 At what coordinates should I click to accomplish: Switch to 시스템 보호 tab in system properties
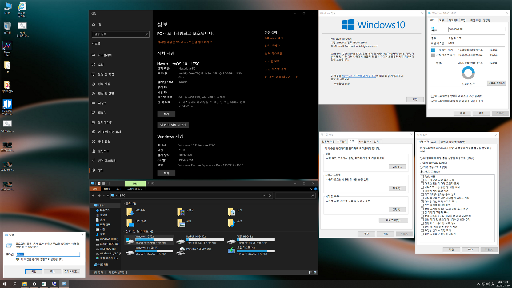(x=365, y=142)
